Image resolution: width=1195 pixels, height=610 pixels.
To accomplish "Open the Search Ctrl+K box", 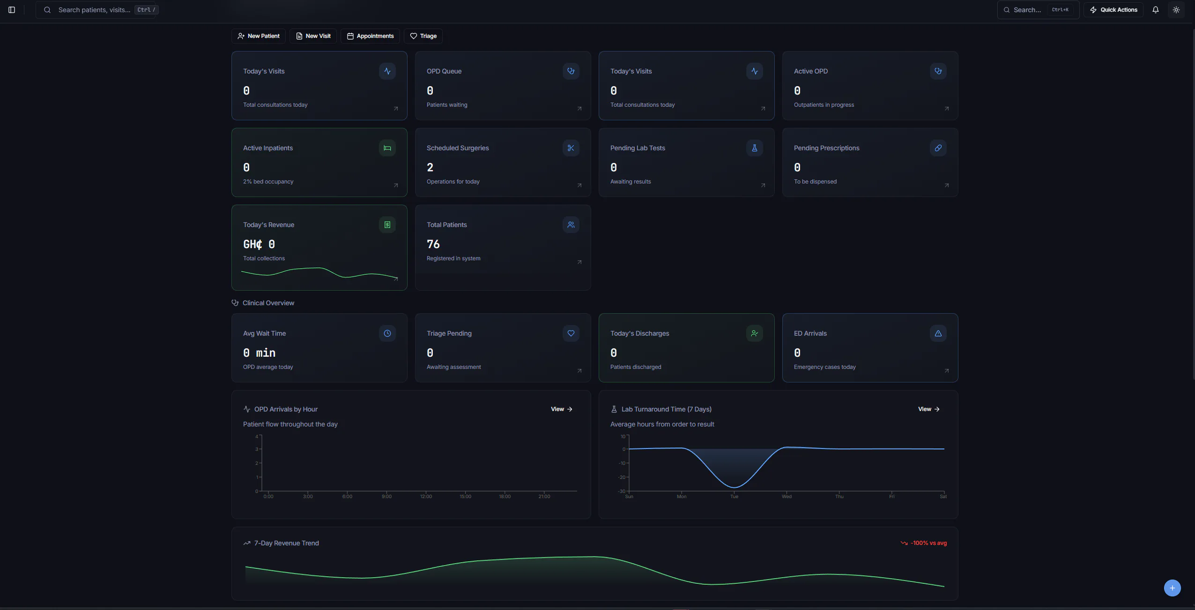I will 1038,10.
